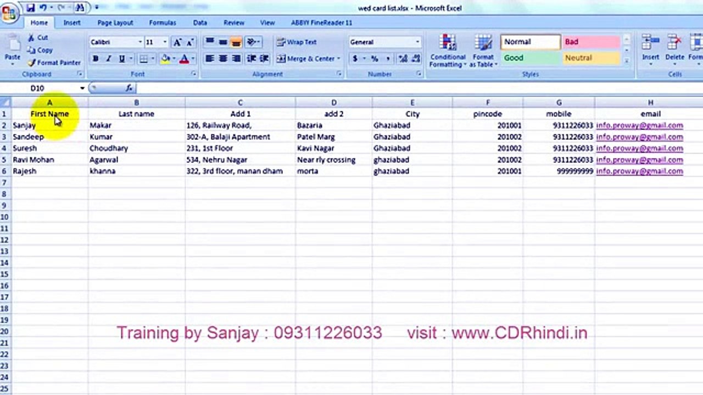Increase font size with Grow Font
The height and width of the screenshot is (395, 703).
coord(177,42)
